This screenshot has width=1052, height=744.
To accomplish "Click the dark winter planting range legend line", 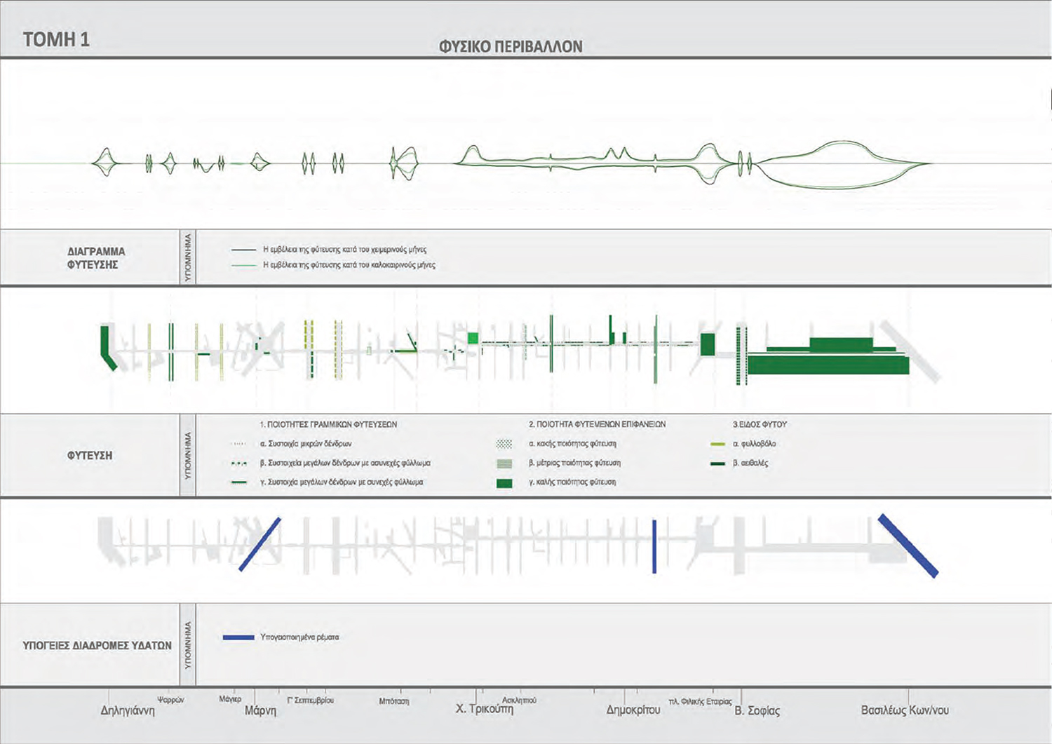I will tap(243, 250).
